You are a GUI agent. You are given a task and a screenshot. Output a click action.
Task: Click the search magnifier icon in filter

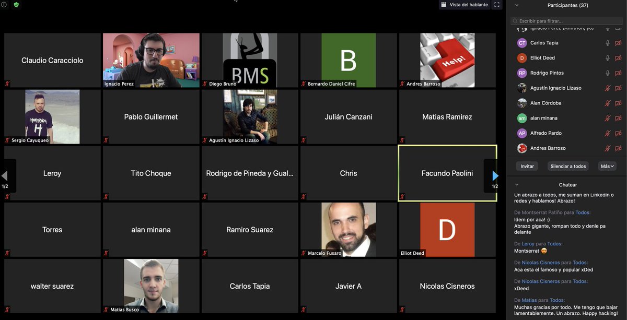point(515,21)
